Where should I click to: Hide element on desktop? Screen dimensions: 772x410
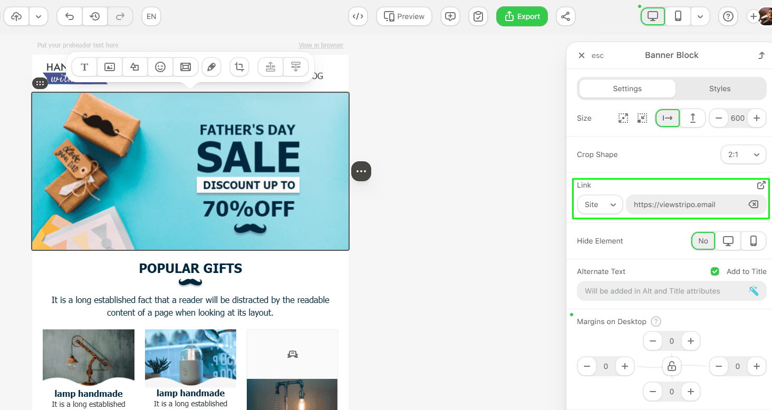coord(728,241)
